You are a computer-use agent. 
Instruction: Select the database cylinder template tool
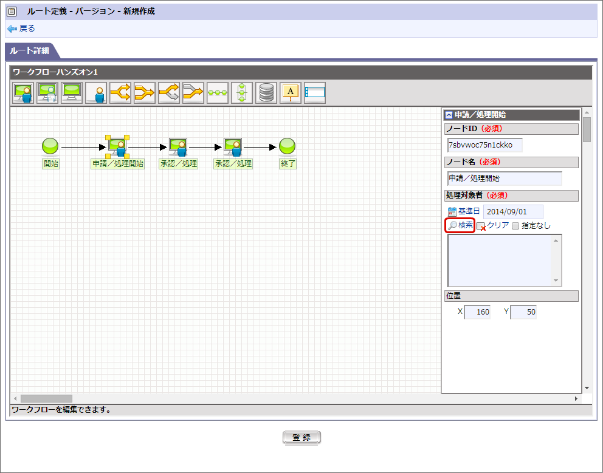click(266, 93)
